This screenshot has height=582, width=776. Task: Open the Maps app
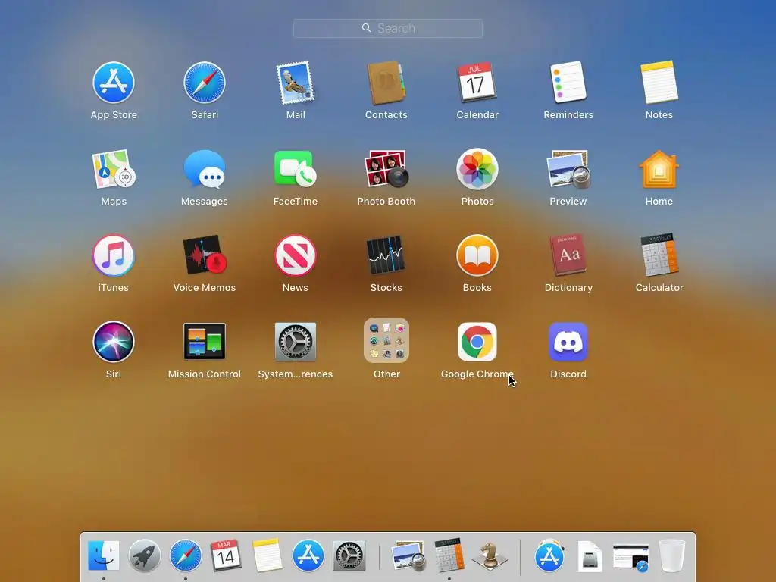tap(114, 169)
